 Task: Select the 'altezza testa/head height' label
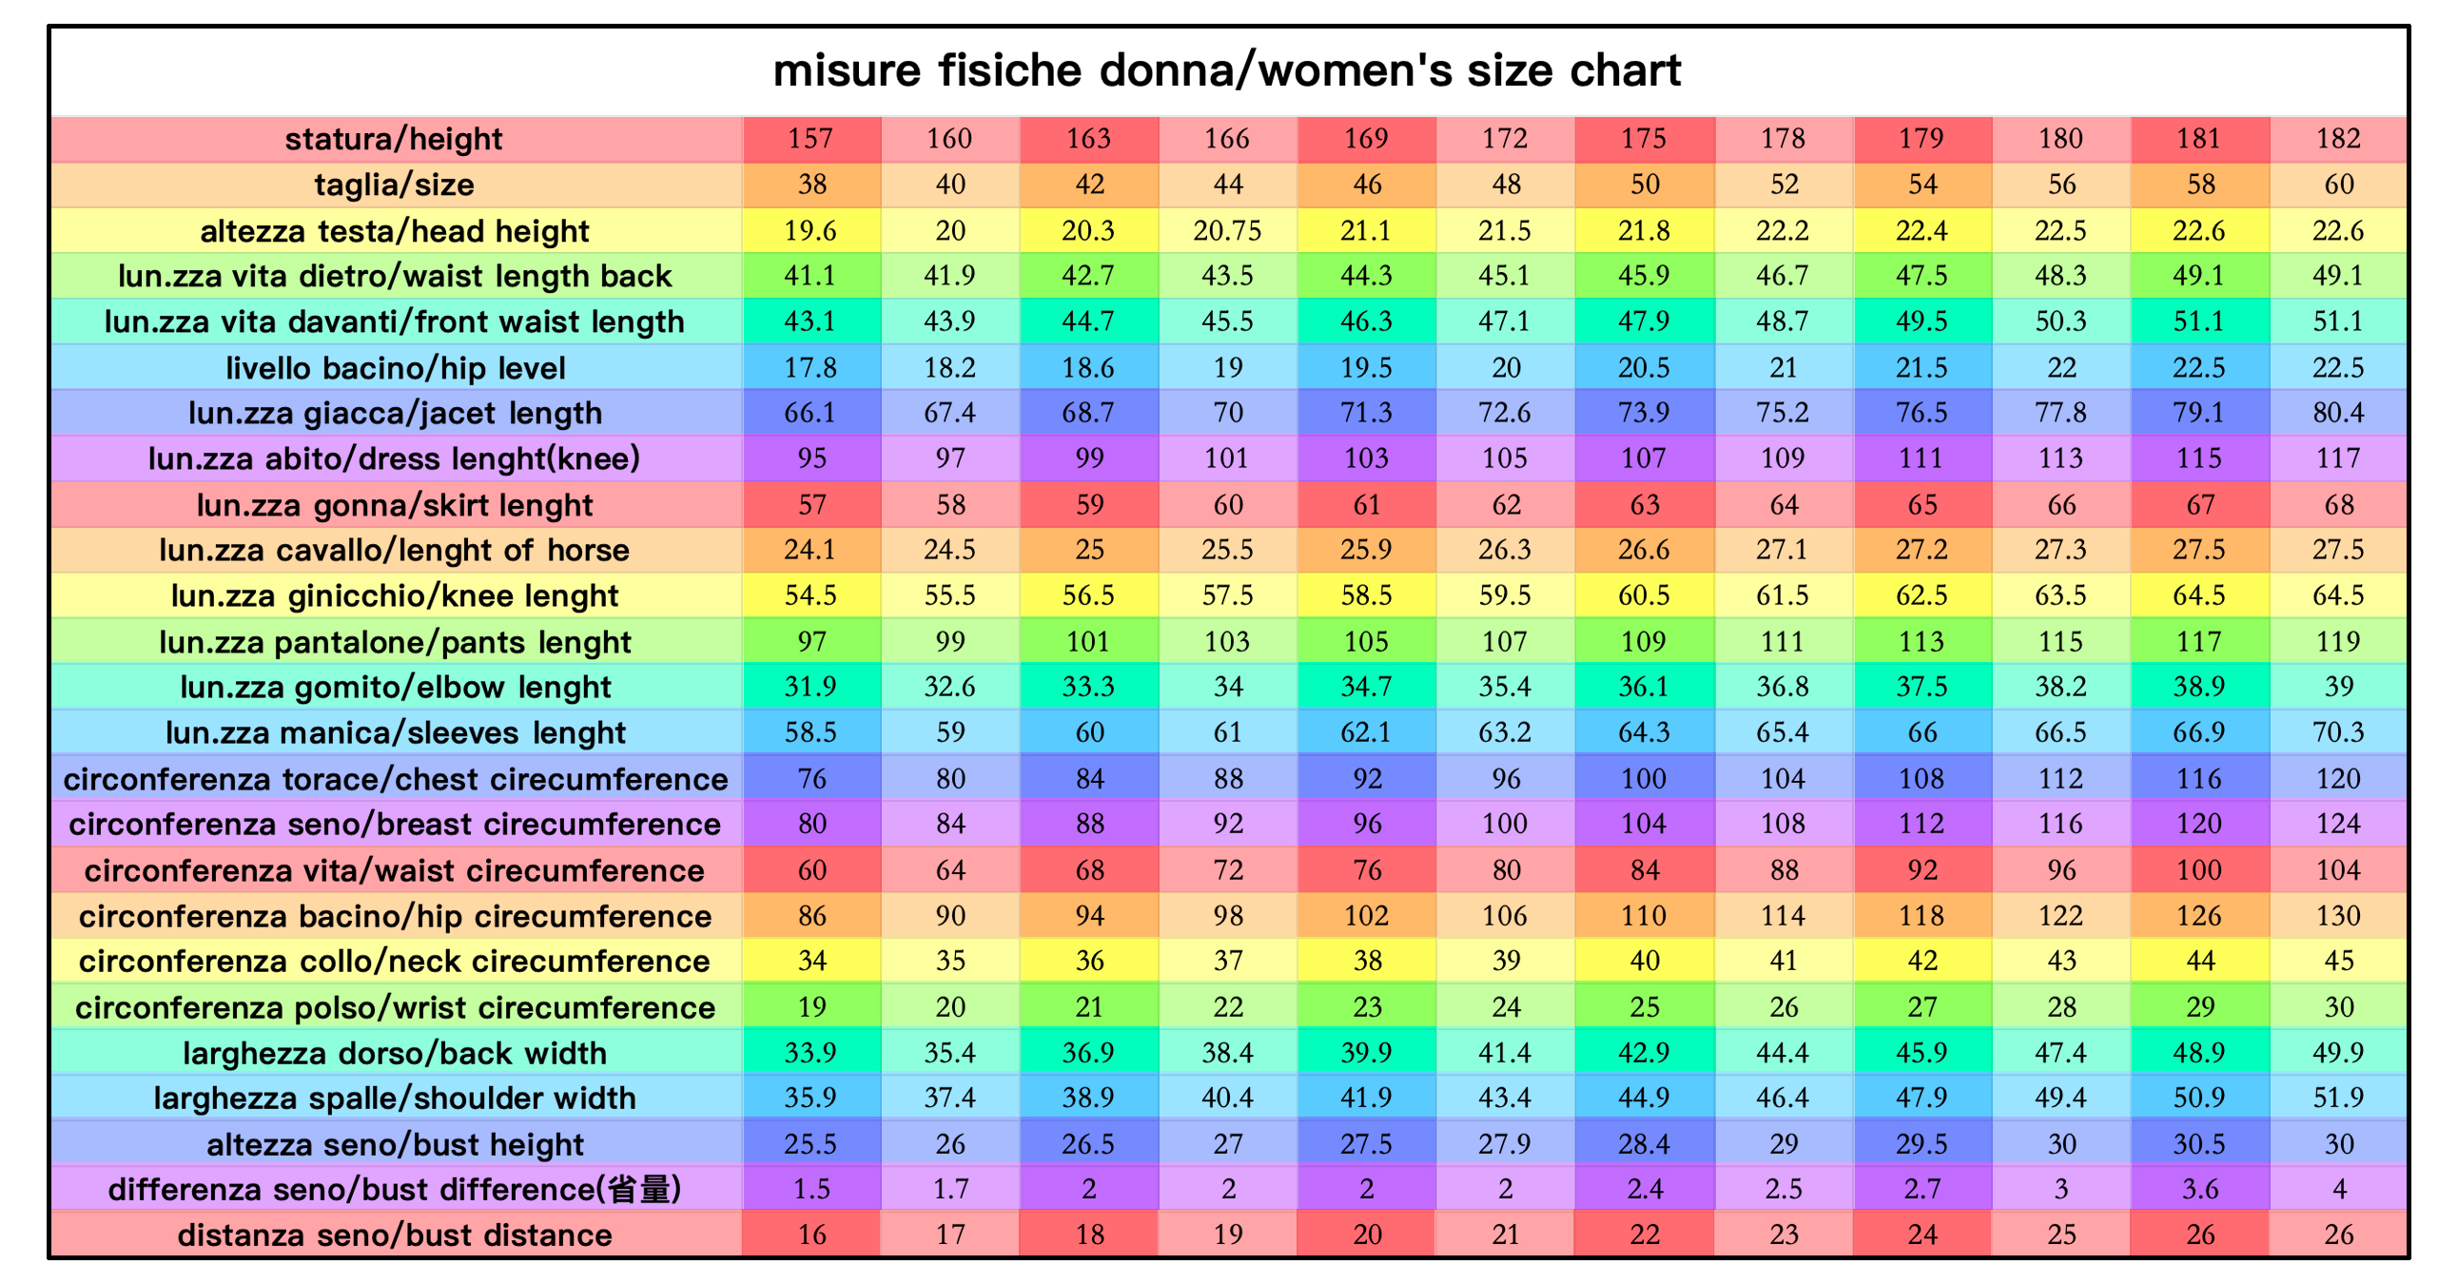(x=394, y=231)
